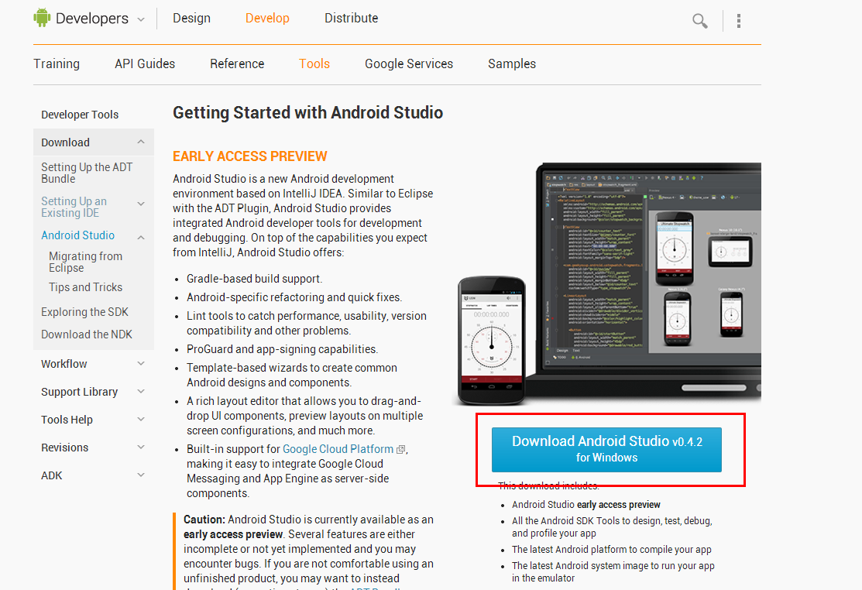This screenshot has width=862, height=590.
Task: Open the Google Cloud Platform link
Action: click(x=338, y=448)
